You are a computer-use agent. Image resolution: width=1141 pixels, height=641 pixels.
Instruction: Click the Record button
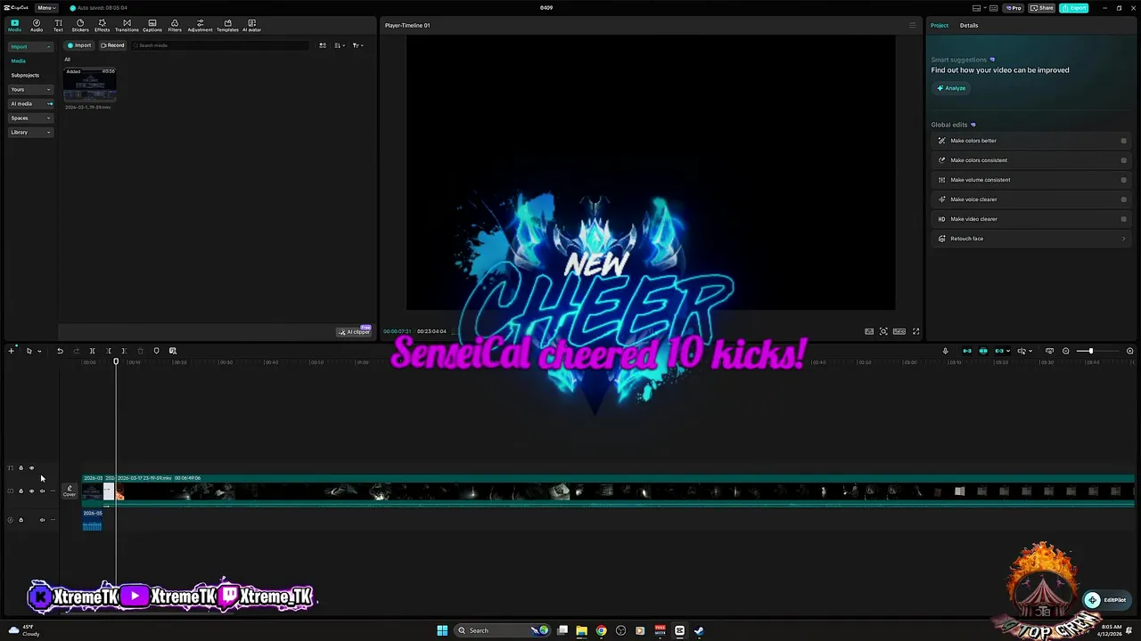[x=112, y=45]
